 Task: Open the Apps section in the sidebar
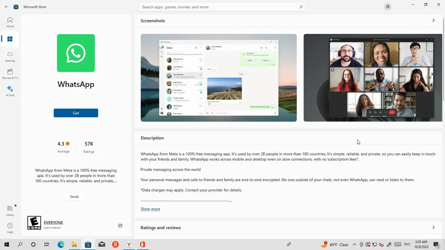click(x=10, y=39)
